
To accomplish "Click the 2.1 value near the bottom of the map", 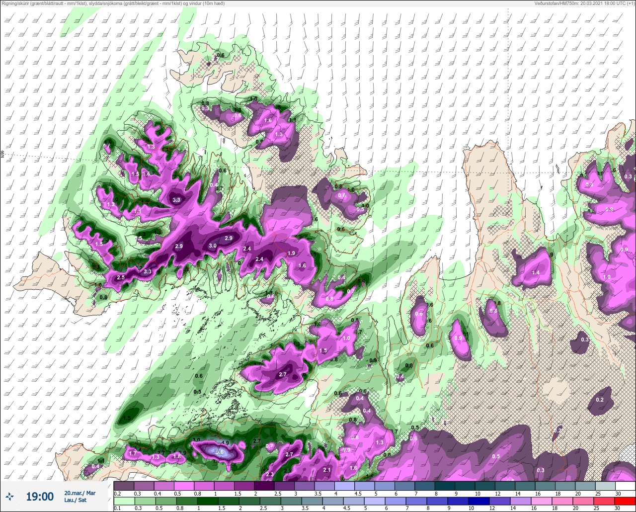I will point(327,470).
